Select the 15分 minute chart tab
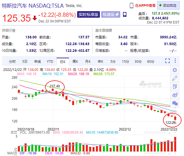Image resolution: width=184 pixels, height=156 pixels. coord(126,62)
